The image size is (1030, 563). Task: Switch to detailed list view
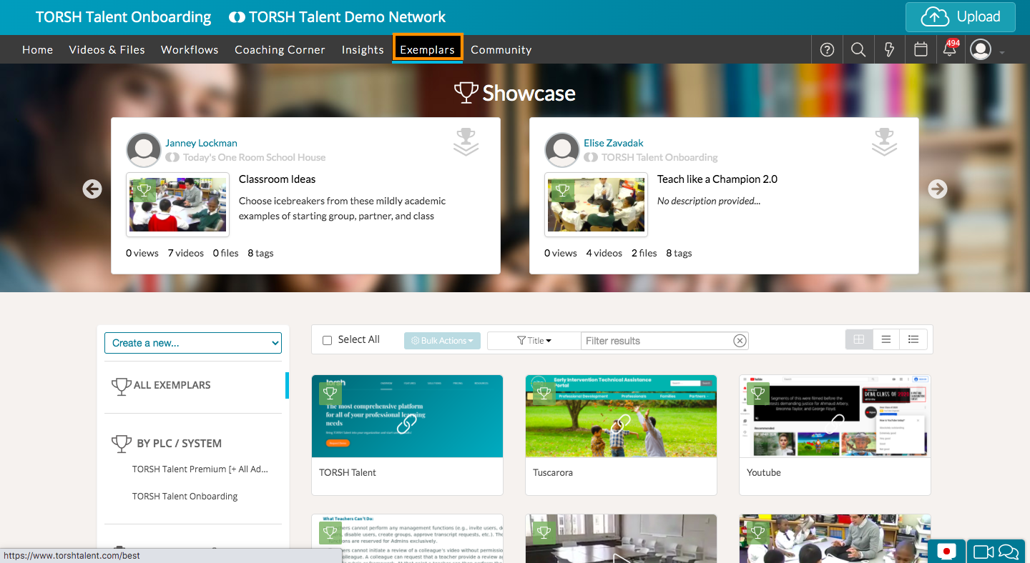click(913, 339)
